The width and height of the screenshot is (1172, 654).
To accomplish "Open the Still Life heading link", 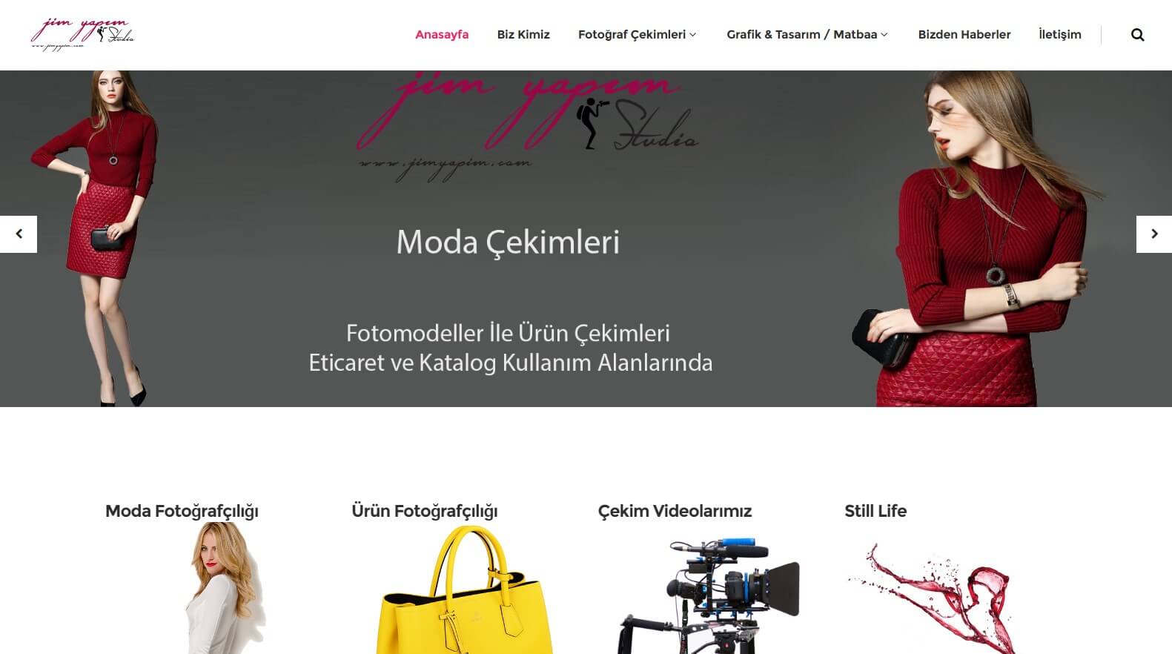I will coord(875,511).
